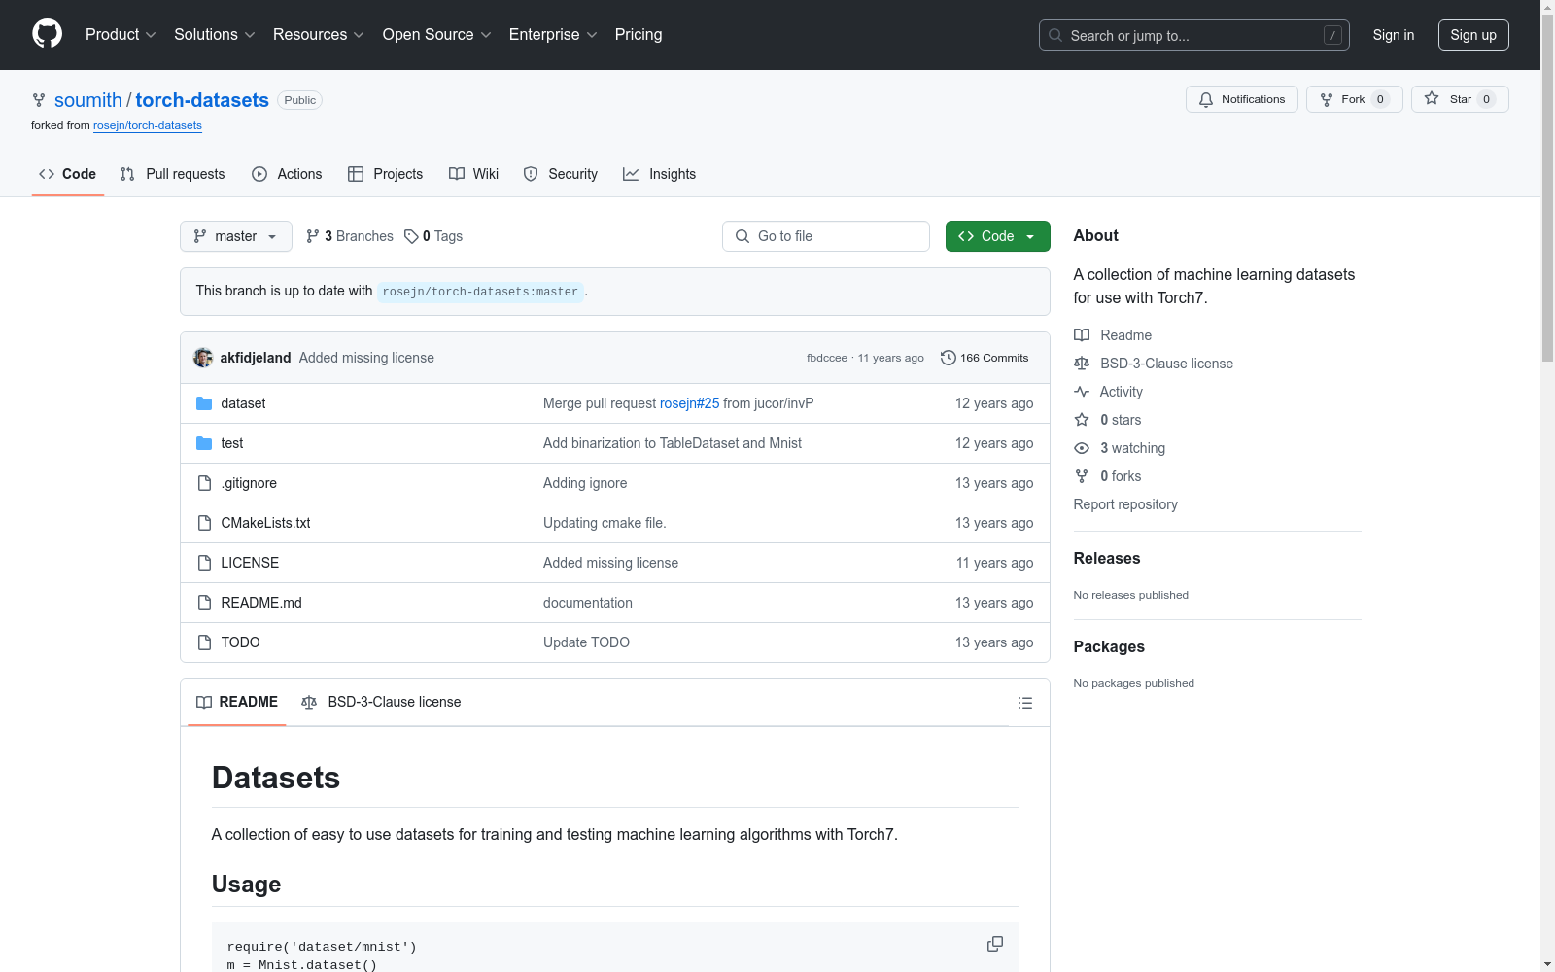Image resolution: width=1555 pixels, height=972 pixels.
Task: Switch to the Pull requests tab
Action: [x=173, y=174]
